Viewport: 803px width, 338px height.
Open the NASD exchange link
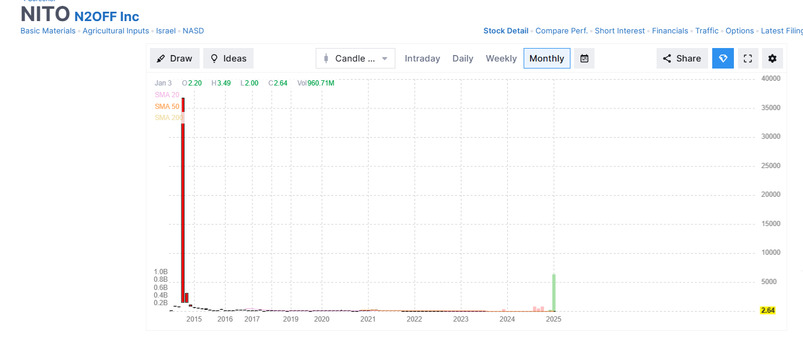(193, 31)
